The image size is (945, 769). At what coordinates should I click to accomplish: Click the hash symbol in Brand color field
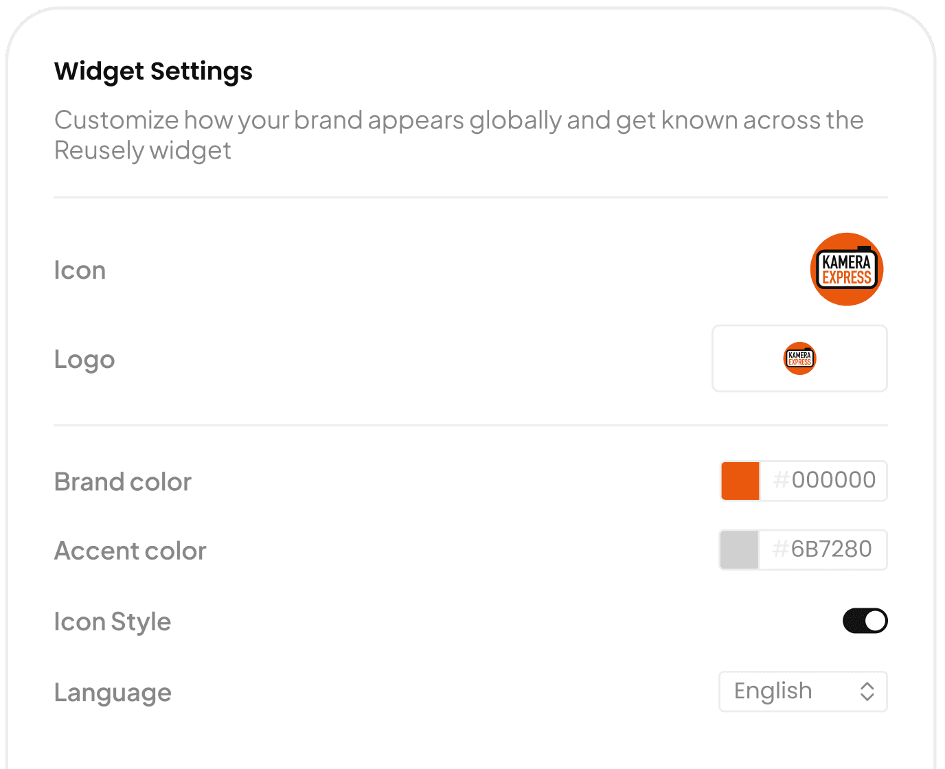point(782,480)
